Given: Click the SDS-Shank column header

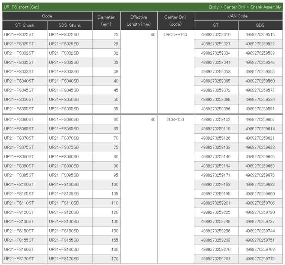Looking at the screenshot, I should 70,25.
